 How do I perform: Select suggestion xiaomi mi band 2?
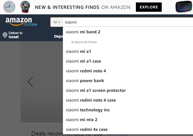tap(83, 32)
